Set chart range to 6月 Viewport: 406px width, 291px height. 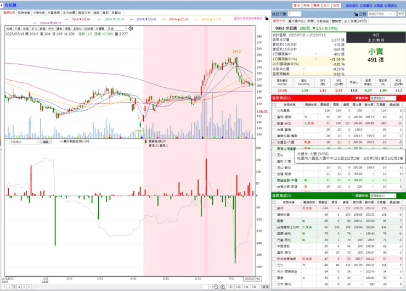[238, 287]
